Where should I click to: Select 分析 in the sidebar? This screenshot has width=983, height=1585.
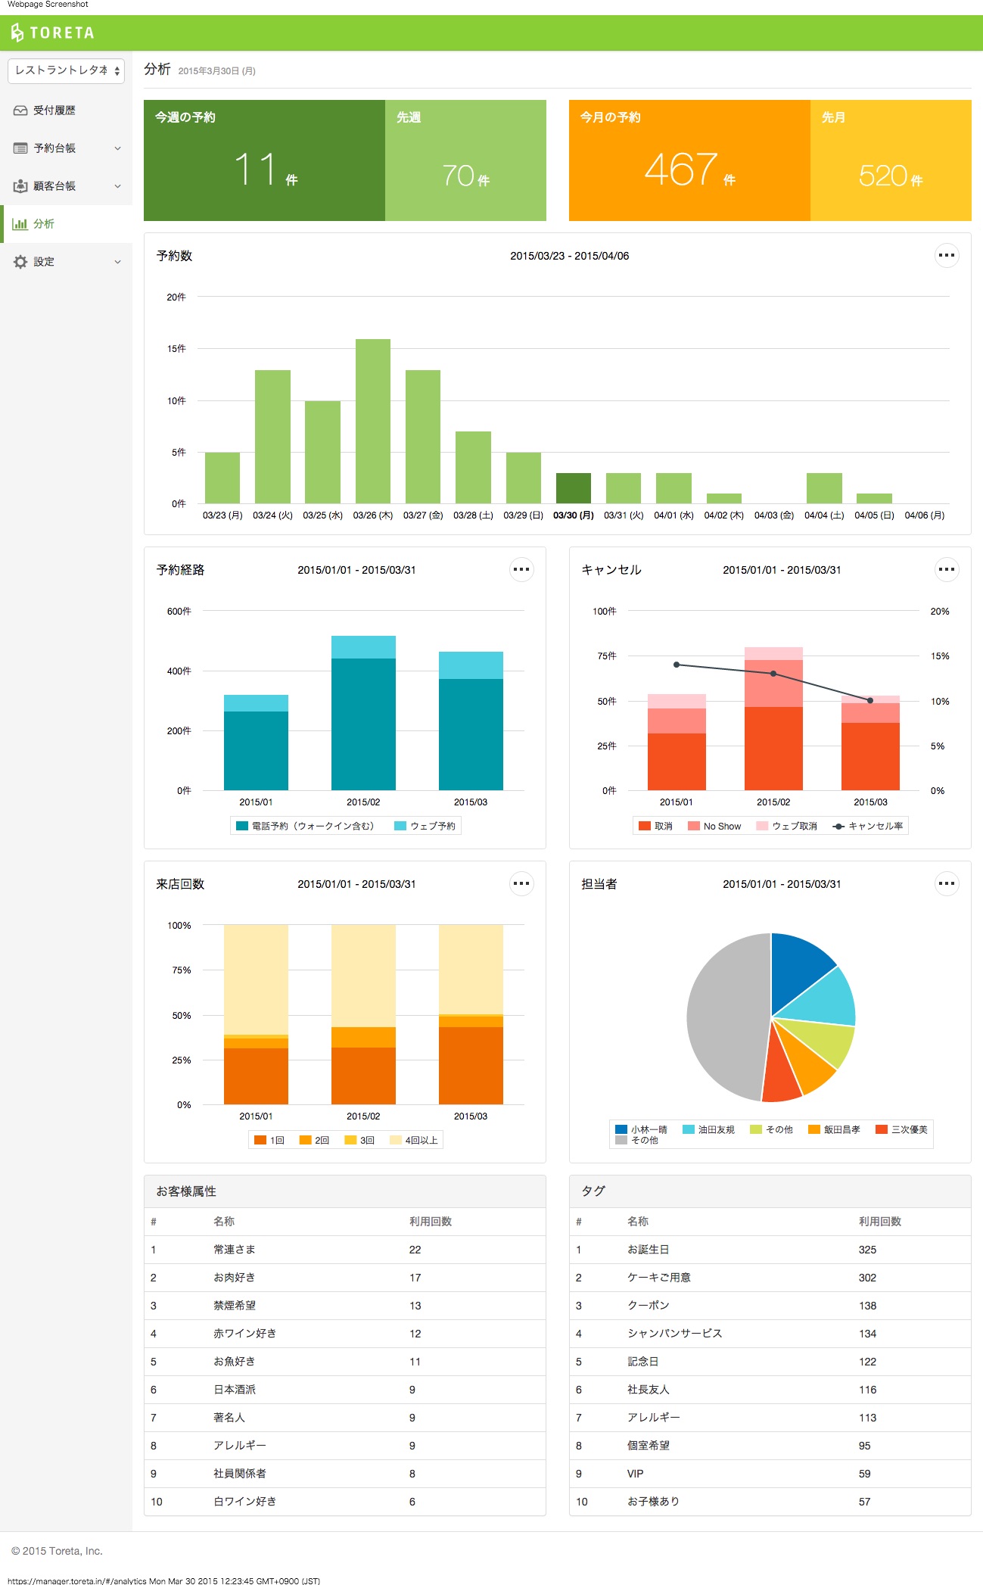66,224
